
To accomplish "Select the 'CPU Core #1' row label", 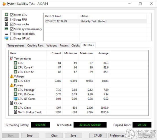I will [x=26, y=67].
